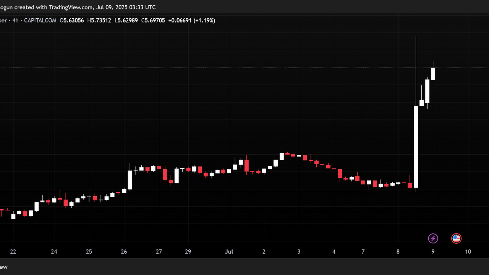The width and height of the screenshot is (489, 275).
Task: Click the 4h timeframe label
Action: [15, 20]
